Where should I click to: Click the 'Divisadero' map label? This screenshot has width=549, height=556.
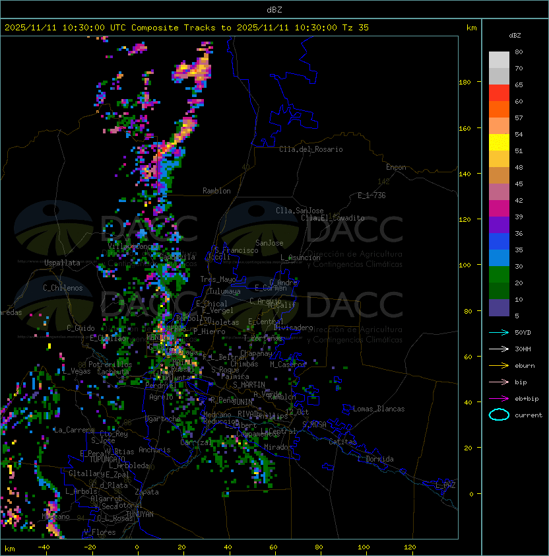pyautogui.click(x=294, y=328)
